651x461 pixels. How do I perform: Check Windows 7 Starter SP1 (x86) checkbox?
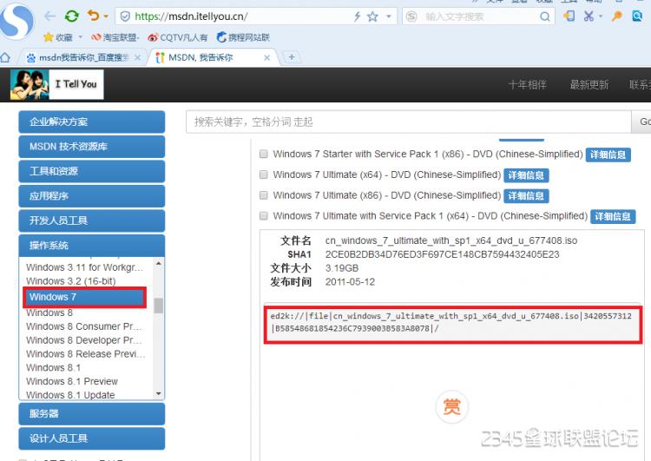(x=263, y=154)
